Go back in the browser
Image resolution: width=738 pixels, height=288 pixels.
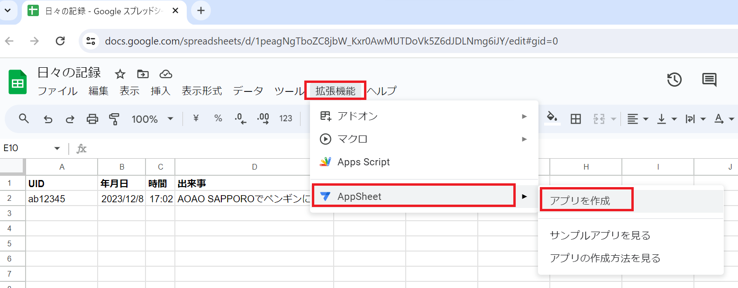[9, 41]
